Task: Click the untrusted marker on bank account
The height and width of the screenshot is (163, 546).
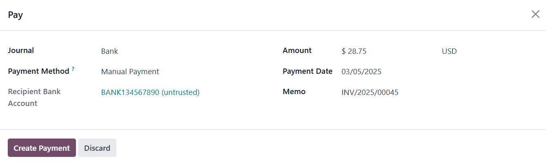Action: pyautogui.click(x=181, y=93)
